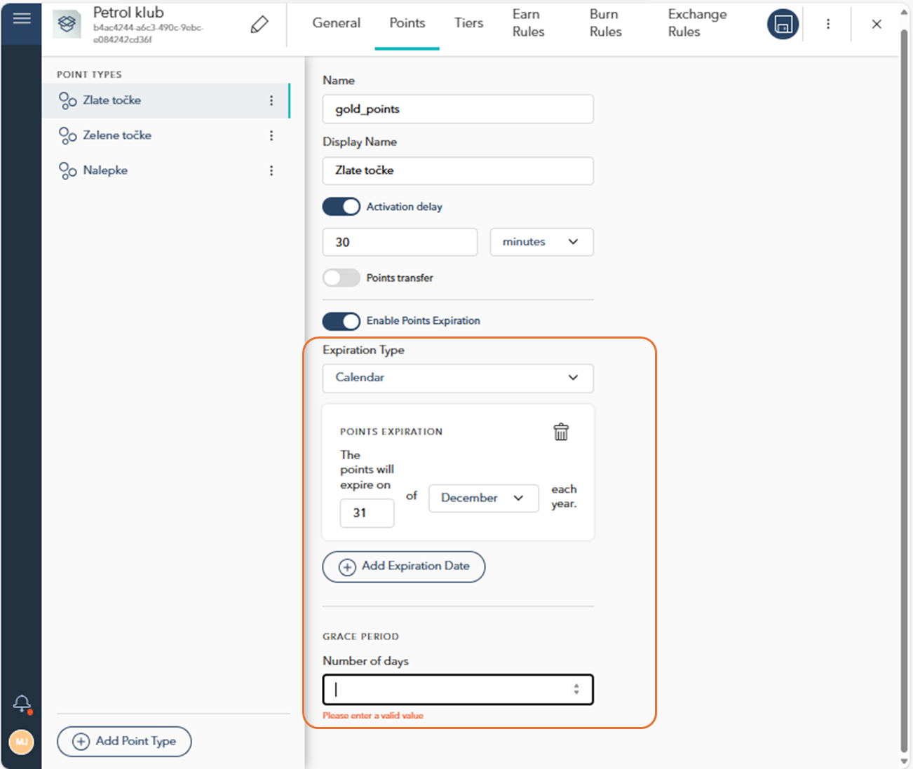Open options menu for Nalepke
913x769 pixels.
tap(271, 170)
